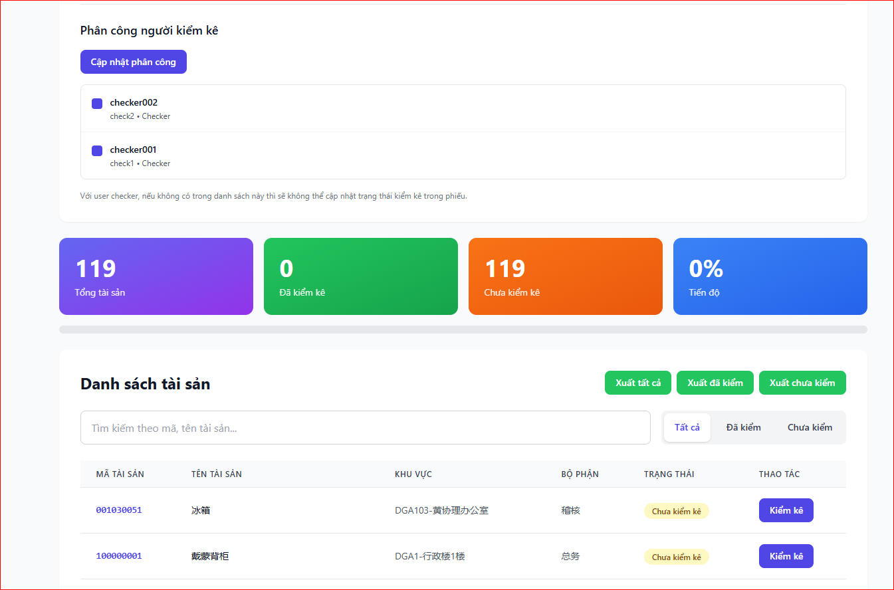Focus the asset search input field

[365, 428]
